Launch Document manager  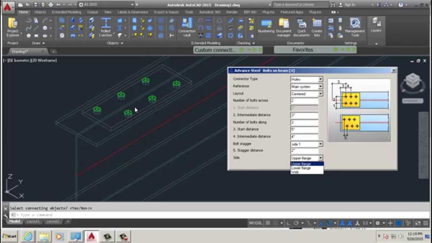tap(283, 27)
